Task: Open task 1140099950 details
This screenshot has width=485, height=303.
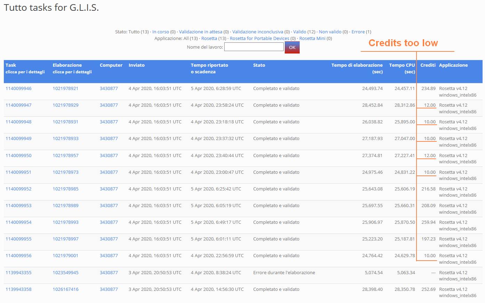Action: click(18, 155)
